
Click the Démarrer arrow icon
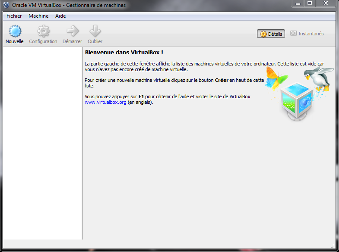73,31
